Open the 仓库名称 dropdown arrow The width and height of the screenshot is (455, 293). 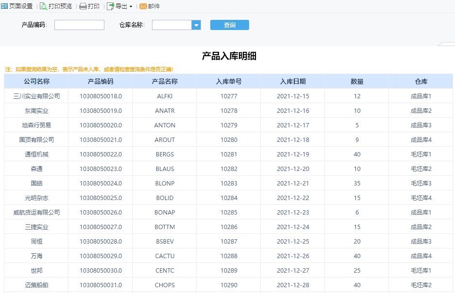[x=196, y=25]
